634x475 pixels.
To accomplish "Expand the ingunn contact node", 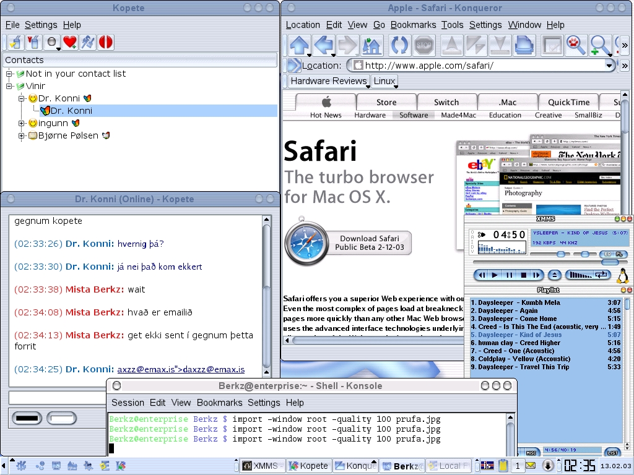I will pyautogui.click(x=22, y=123).
